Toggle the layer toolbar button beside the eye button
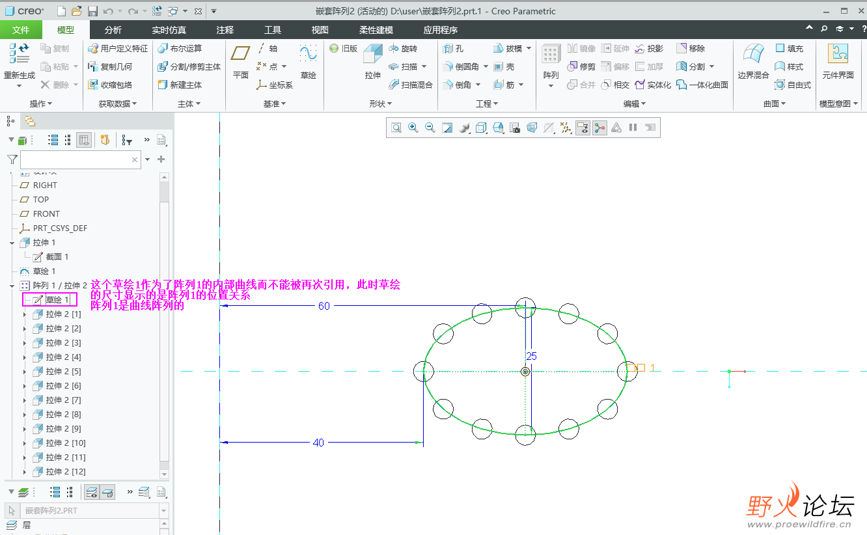This screenshot has height=535, width=867. pos(108,492)
